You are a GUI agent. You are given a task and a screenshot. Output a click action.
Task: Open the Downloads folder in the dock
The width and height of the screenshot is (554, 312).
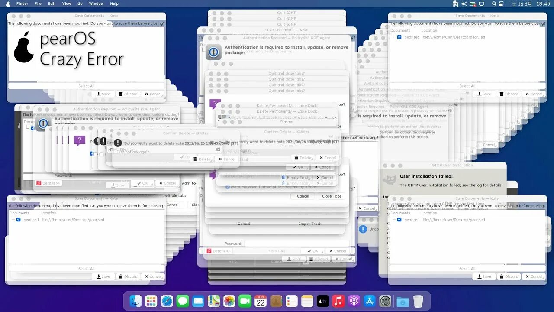click(403, 302)
